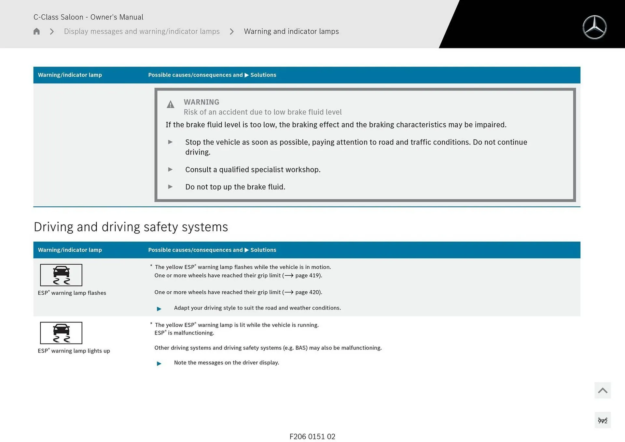Click the document code F206 0151 02
This screenshot has width=625, height=442.
[x=312, y=436]
